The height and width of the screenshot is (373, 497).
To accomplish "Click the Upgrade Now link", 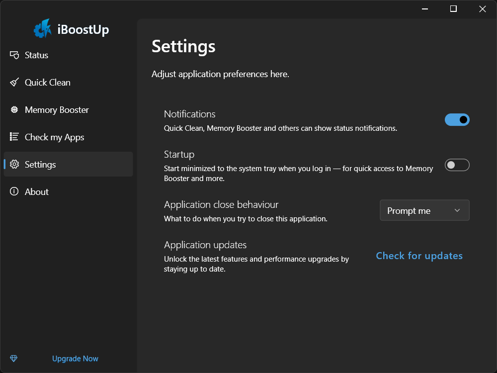I will tap(75, 359).
